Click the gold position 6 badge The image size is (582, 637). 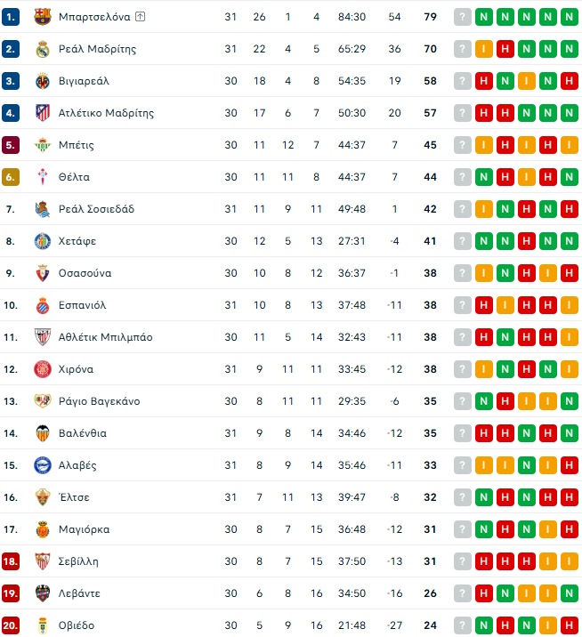11,177
